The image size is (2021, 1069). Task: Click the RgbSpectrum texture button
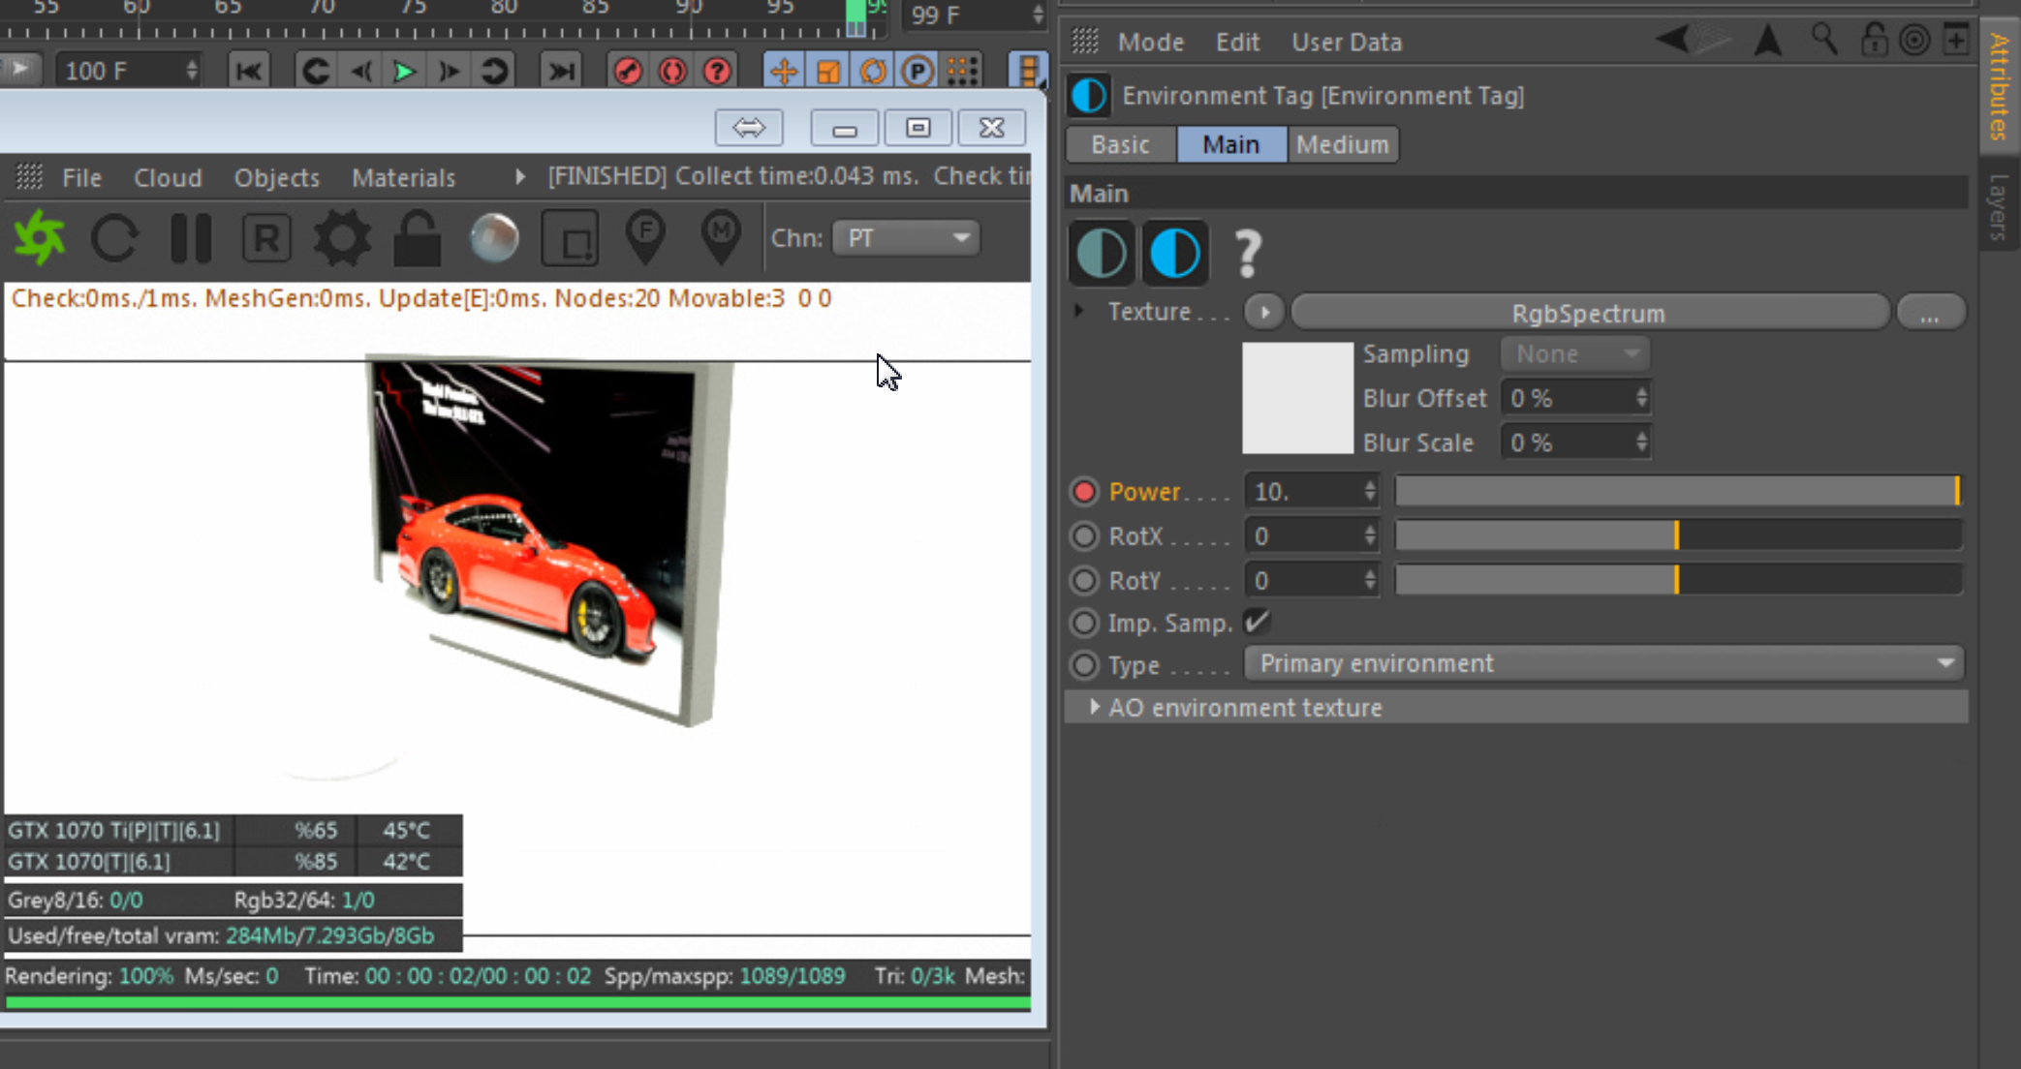coord(1589,313)
